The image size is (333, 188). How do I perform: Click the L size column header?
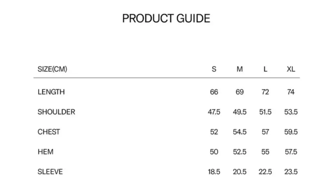pos(265,69)
